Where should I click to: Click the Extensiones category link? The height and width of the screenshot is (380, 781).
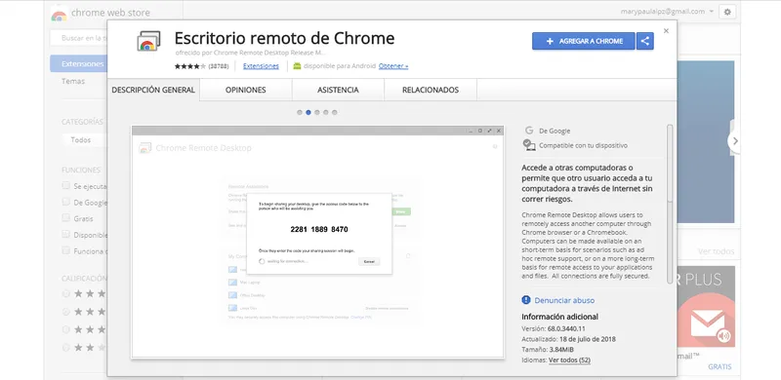point(261,66)
